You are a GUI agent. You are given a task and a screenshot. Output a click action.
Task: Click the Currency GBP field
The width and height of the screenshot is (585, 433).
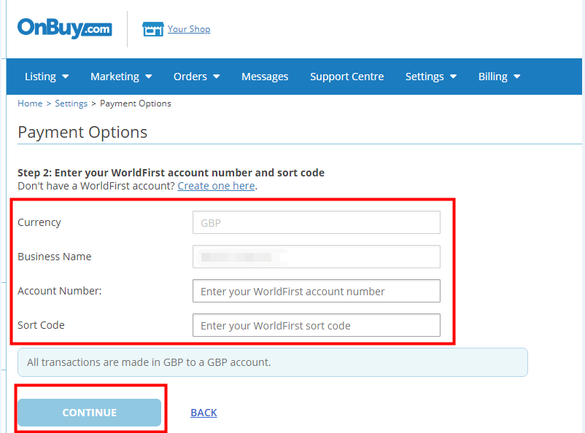tap(316, 222)
